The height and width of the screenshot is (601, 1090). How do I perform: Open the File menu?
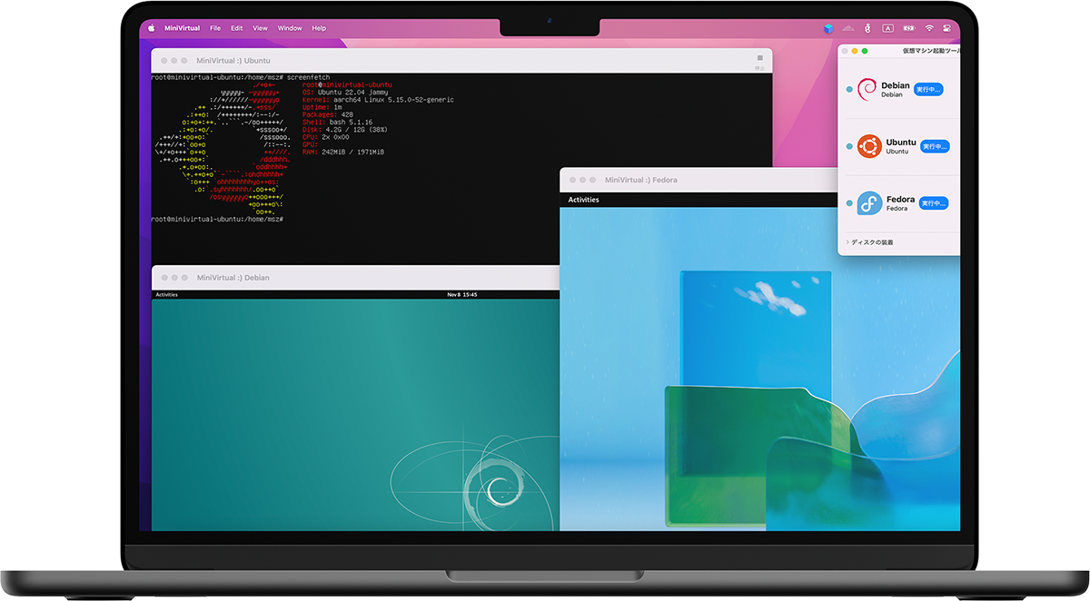[215, 28]
